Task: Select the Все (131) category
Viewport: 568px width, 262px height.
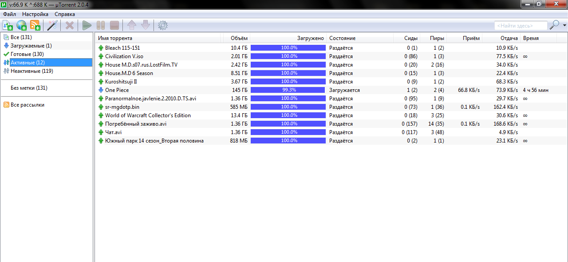Action: tap(21, 37)
